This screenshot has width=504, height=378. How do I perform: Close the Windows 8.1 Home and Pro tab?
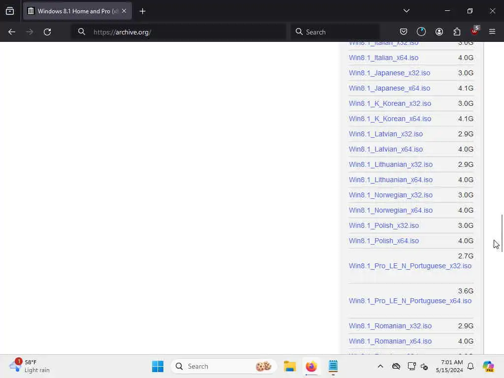(x=124, y=11)
